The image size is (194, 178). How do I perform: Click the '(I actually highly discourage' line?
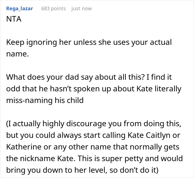pos(94,124)
